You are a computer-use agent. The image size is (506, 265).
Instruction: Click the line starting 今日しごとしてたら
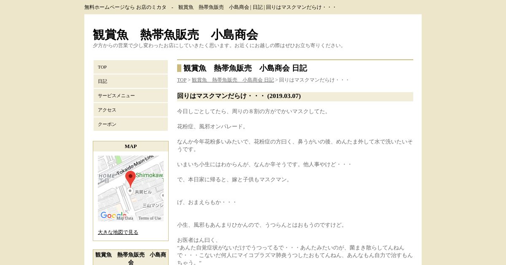(x=253, y=111)
